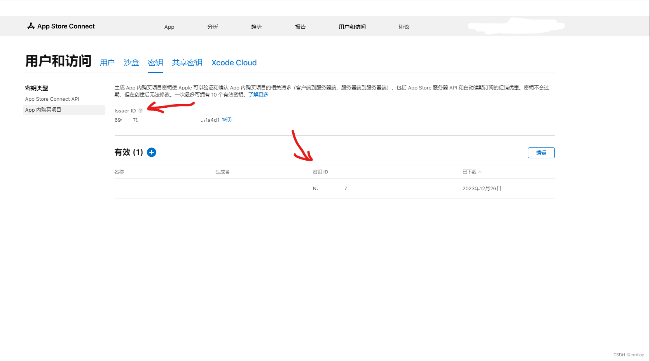The image size is (650, 361).
Task: Switch to the 用户 tab
Action: [107, 63]
